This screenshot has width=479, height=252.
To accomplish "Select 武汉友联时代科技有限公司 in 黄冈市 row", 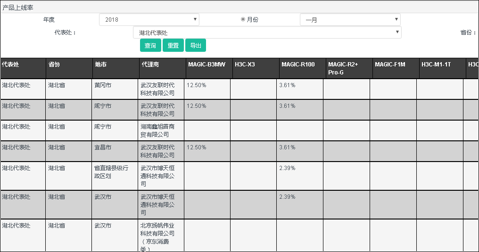I will click(x=161, y=89).
